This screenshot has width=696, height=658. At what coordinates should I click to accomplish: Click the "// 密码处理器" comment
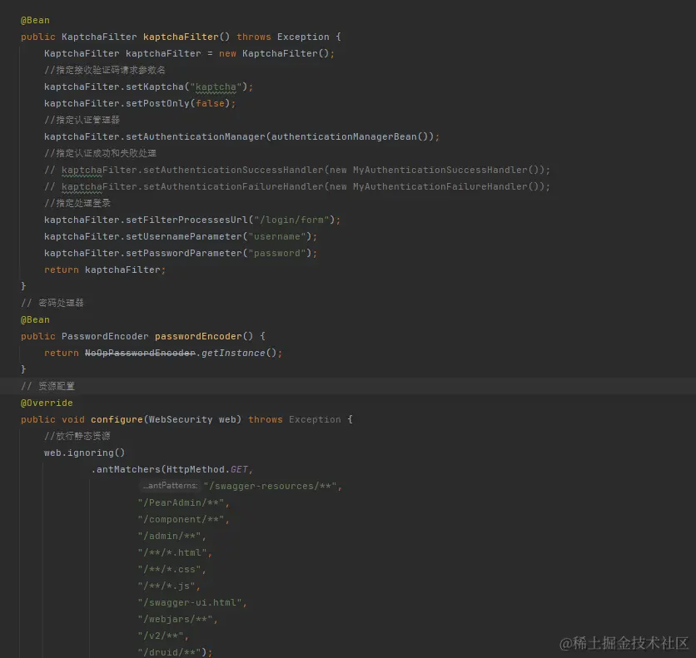(x=52, y=303)
